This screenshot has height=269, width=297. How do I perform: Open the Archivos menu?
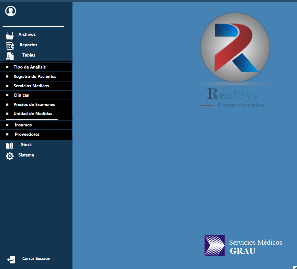click(27, 35)
